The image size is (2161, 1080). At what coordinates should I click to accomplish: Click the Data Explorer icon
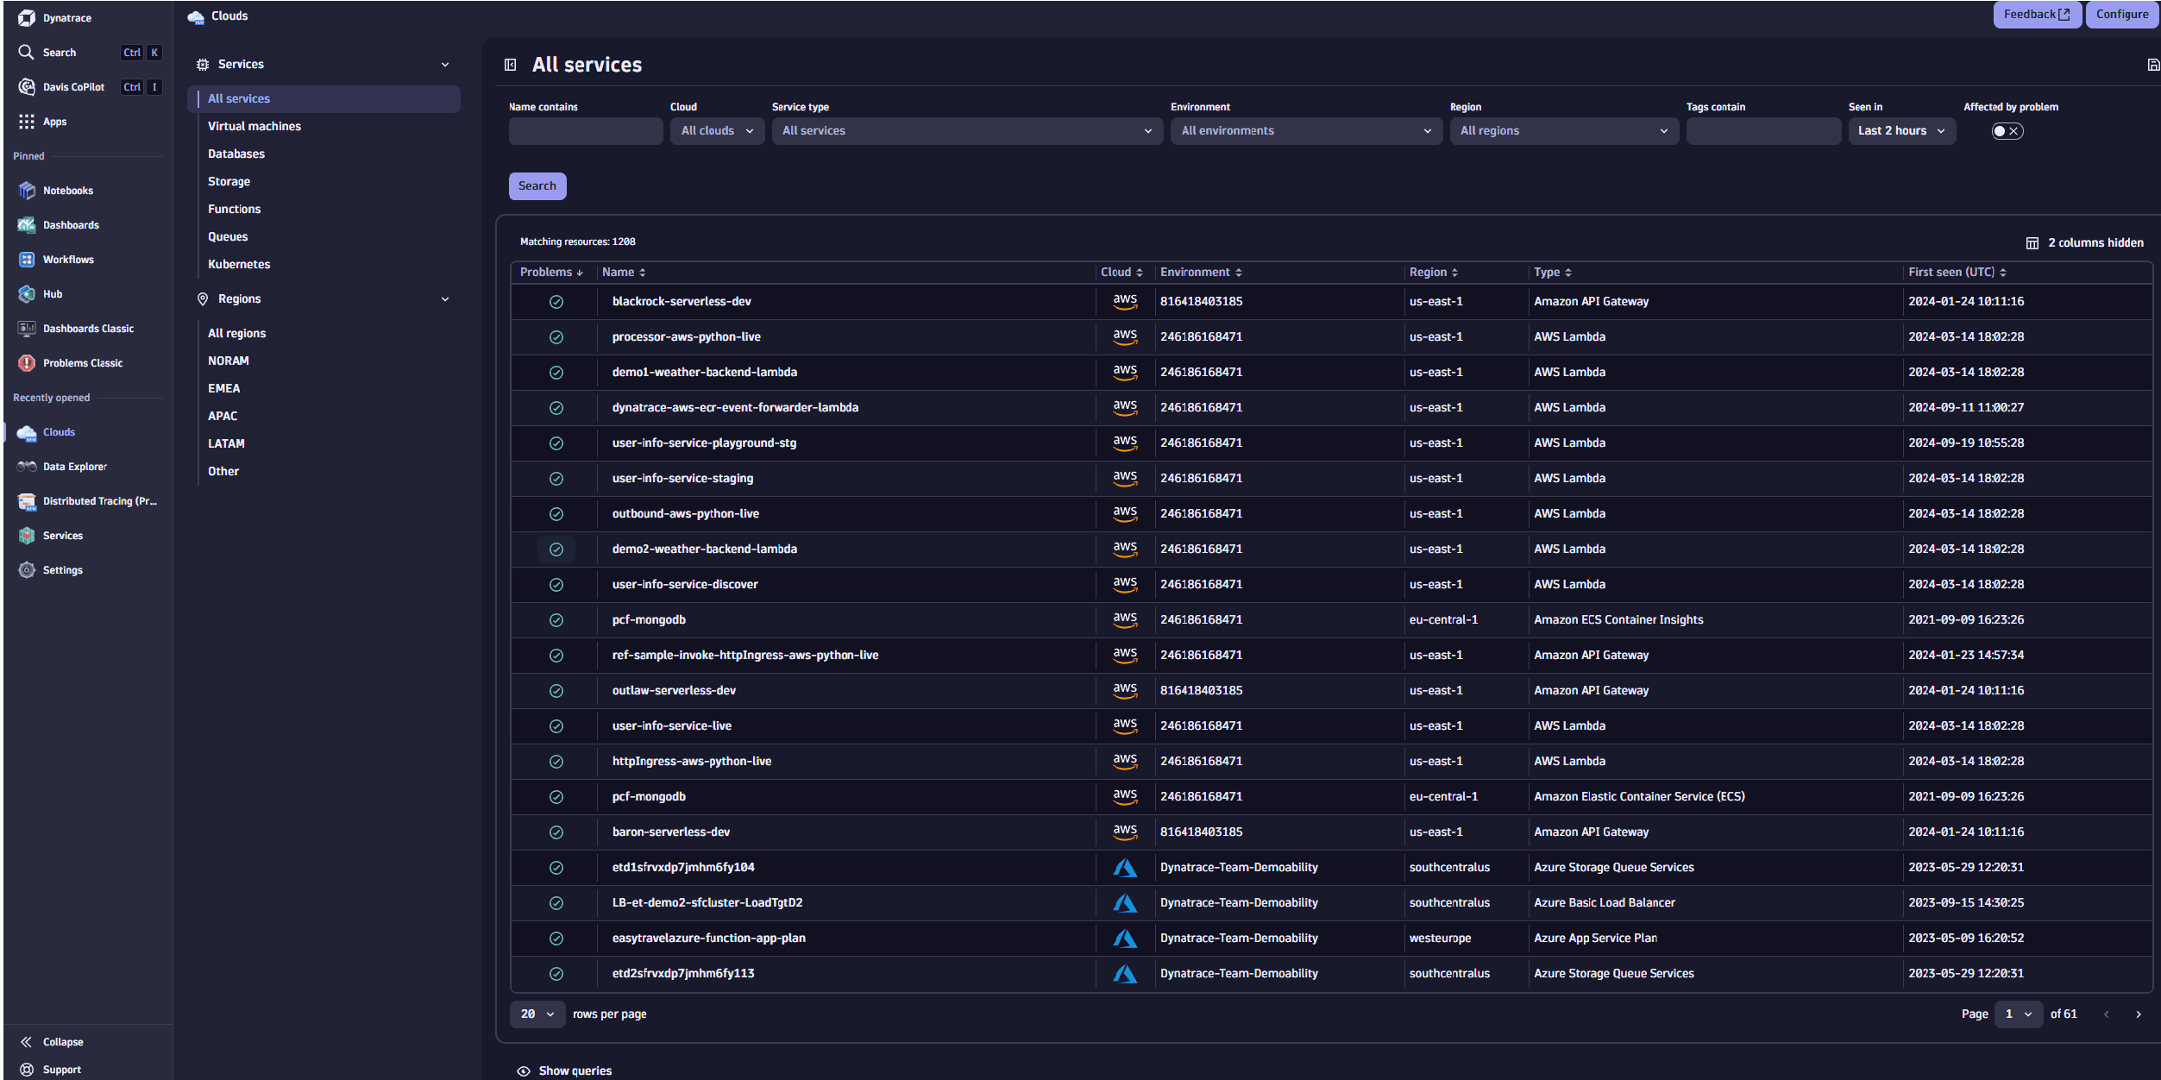27,467
